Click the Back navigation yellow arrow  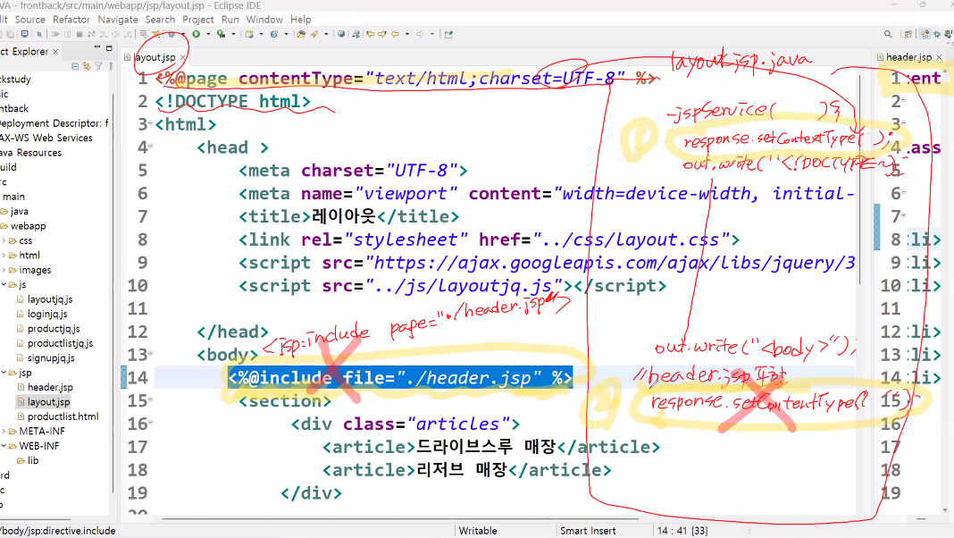point(395,34)
